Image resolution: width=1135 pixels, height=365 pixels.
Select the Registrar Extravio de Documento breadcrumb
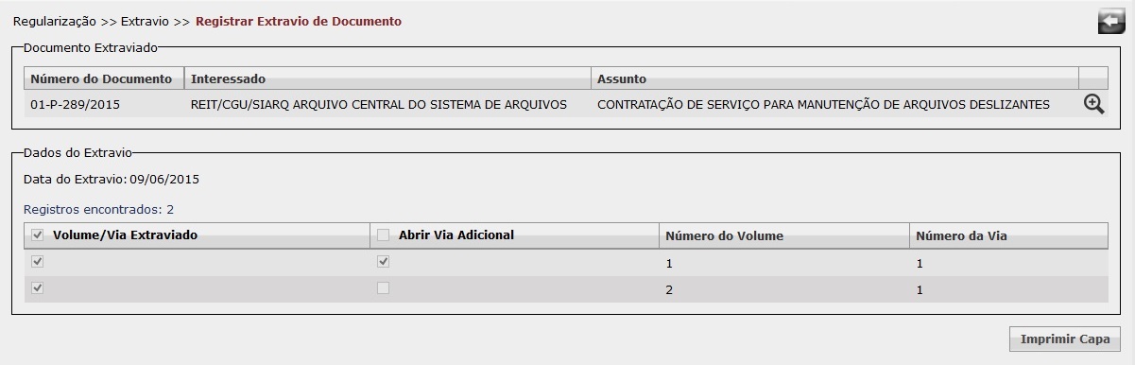pyautogui.click(x=298, y=21)
